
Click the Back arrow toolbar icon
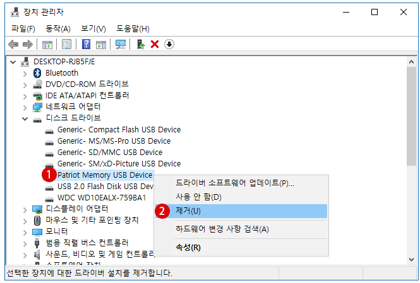point(13,44)
